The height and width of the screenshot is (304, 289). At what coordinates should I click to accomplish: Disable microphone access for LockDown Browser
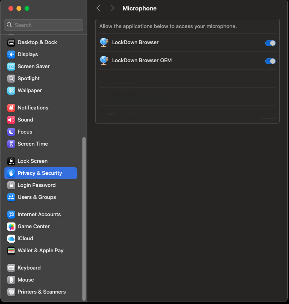pyautogui.click(x=271, y=43)
